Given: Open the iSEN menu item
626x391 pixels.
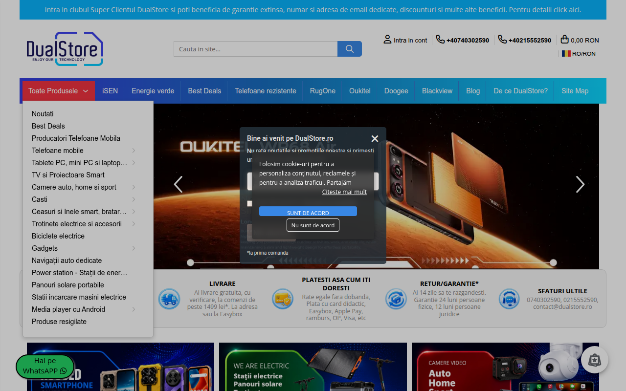Looking at the screenshot, I should [110, 91].
